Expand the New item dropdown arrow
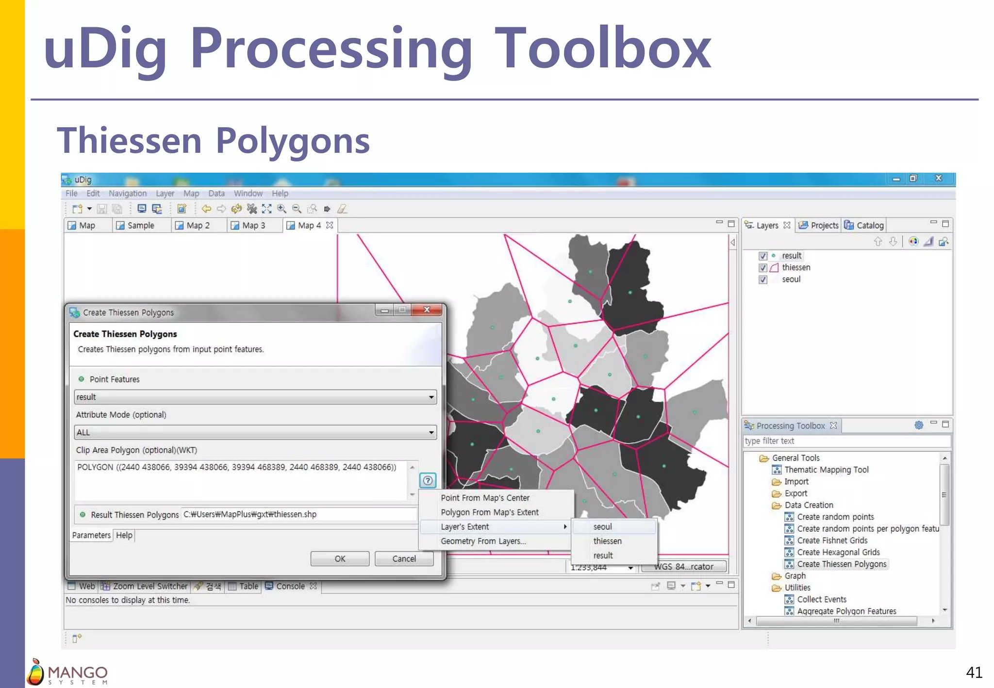994x688 pixels. click(x=89, y=209)
